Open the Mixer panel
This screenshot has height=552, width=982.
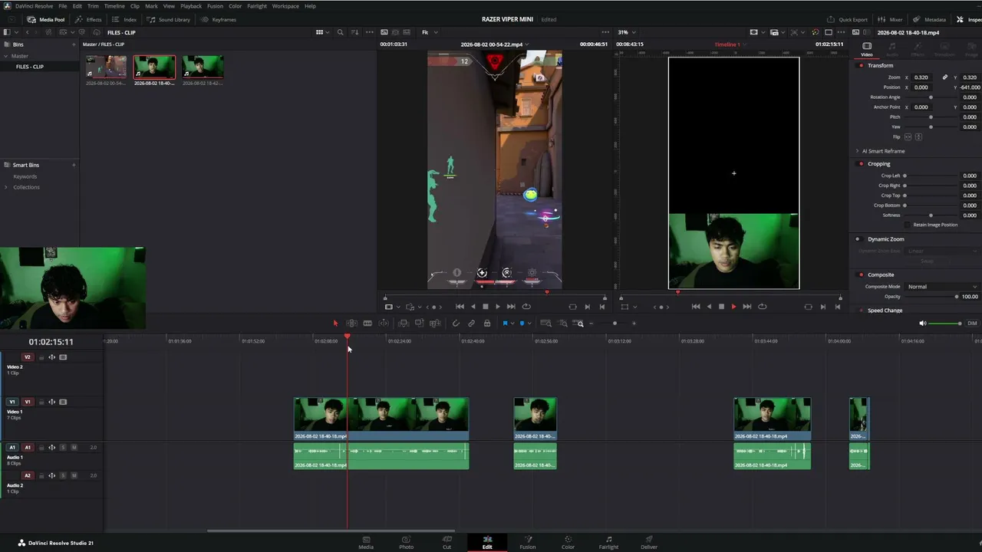coord(890,19)
